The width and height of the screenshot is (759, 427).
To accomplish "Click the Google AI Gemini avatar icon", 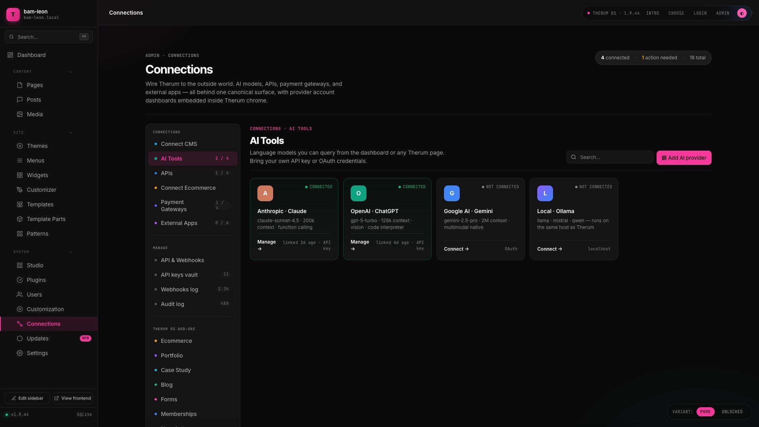I will point(452,193).
